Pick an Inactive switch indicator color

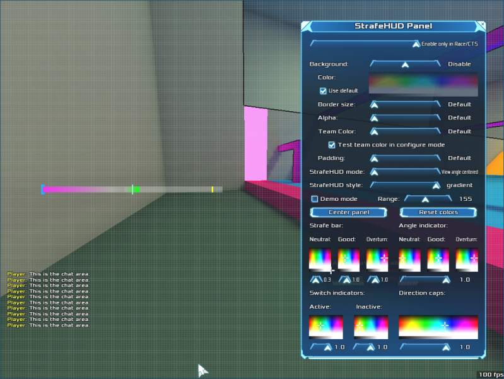[x=371, y=327]
